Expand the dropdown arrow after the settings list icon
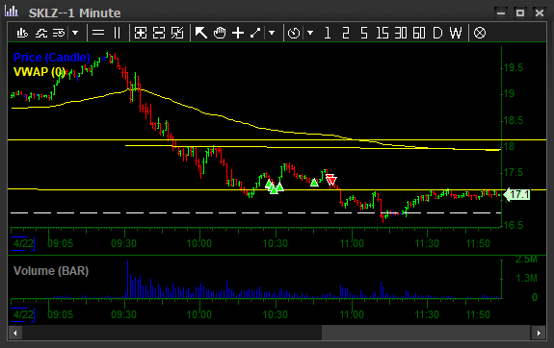The width and height of the screenshot is (554, 348). (75, 33)
